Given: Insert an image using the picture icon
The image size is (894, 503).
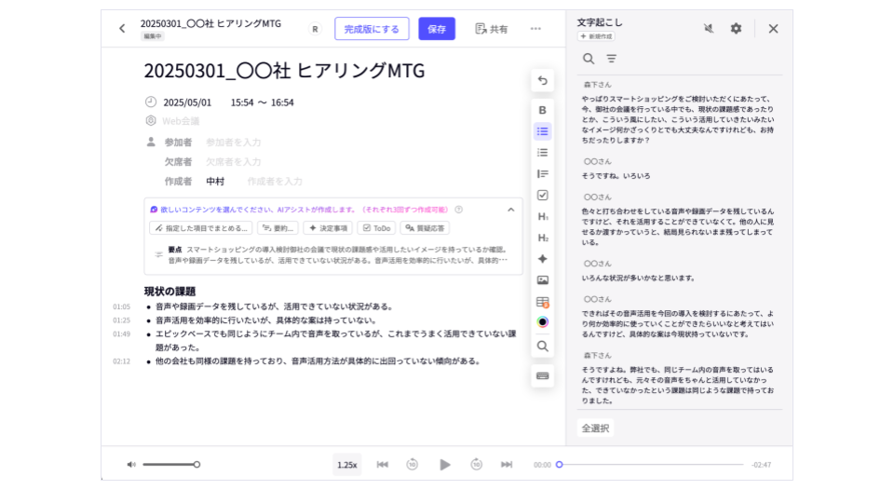Looking at the screenshot, I should coord(543,280).
